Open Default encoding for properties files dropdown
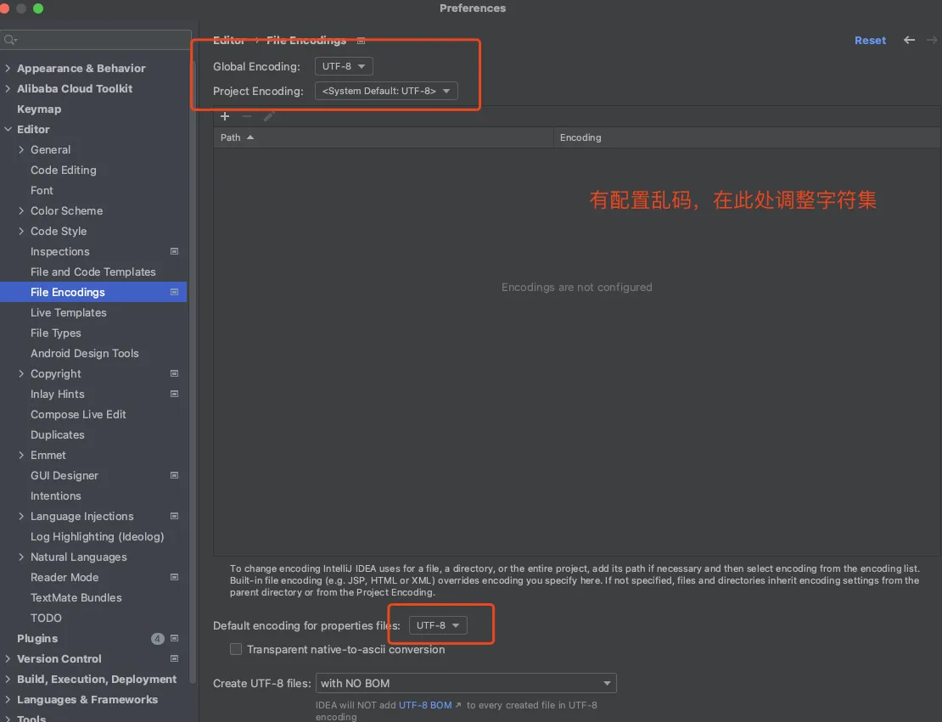The width and height of the screenshot is (942, 722). (x=438, y=625)
